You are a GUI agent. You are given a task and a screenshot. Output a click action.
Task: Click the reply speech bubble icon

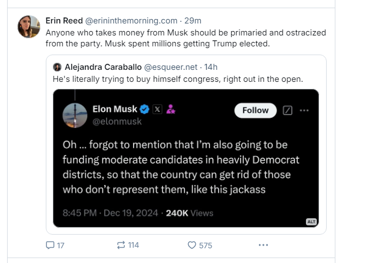point(50,245)
